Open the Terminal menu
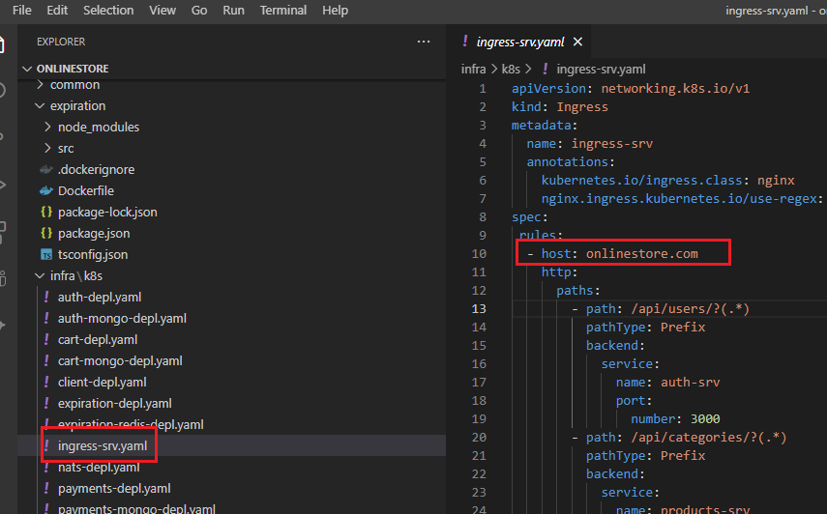The height and width of the screenshot is (514, 827). coord(283,10)
